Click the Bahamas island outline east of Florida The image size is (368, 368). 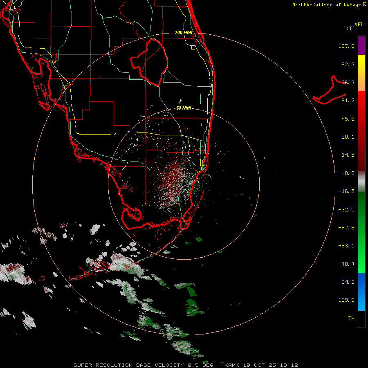329,90
